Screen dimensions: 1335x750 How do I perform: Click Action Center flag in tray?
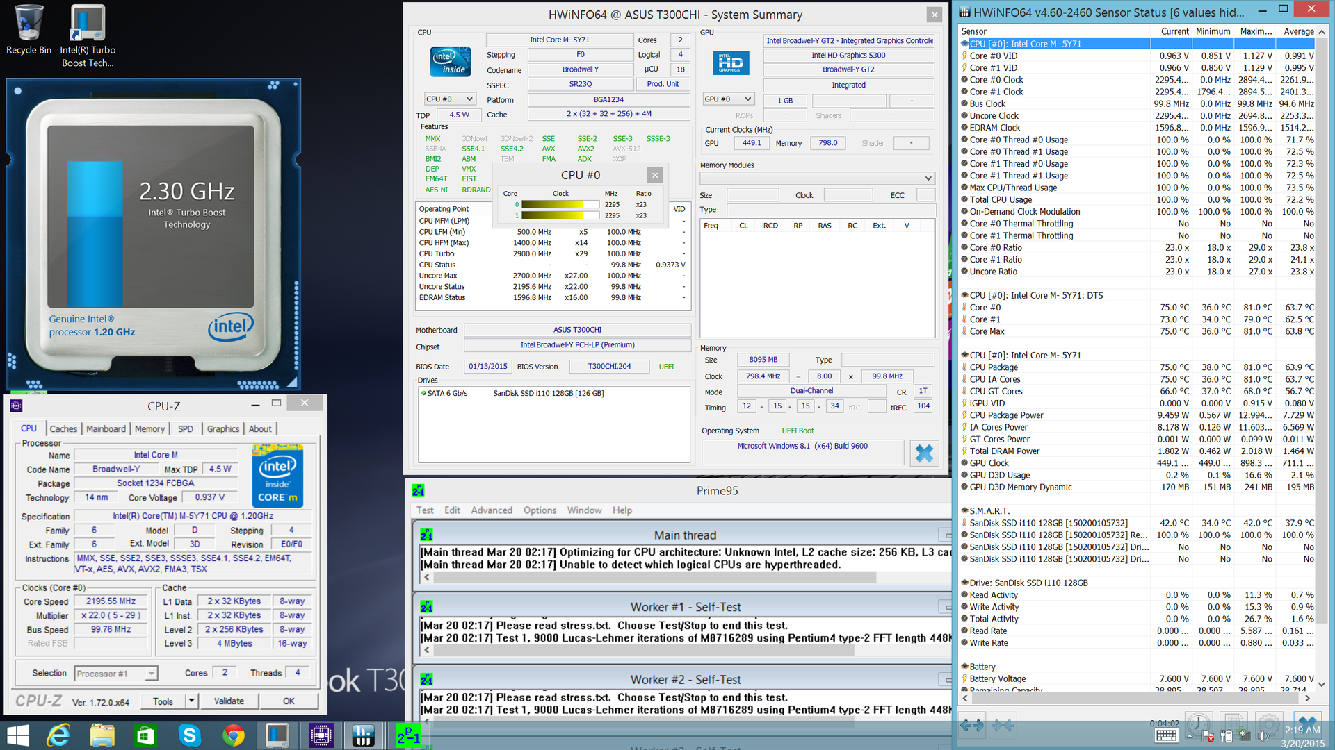click(1208, 736)
